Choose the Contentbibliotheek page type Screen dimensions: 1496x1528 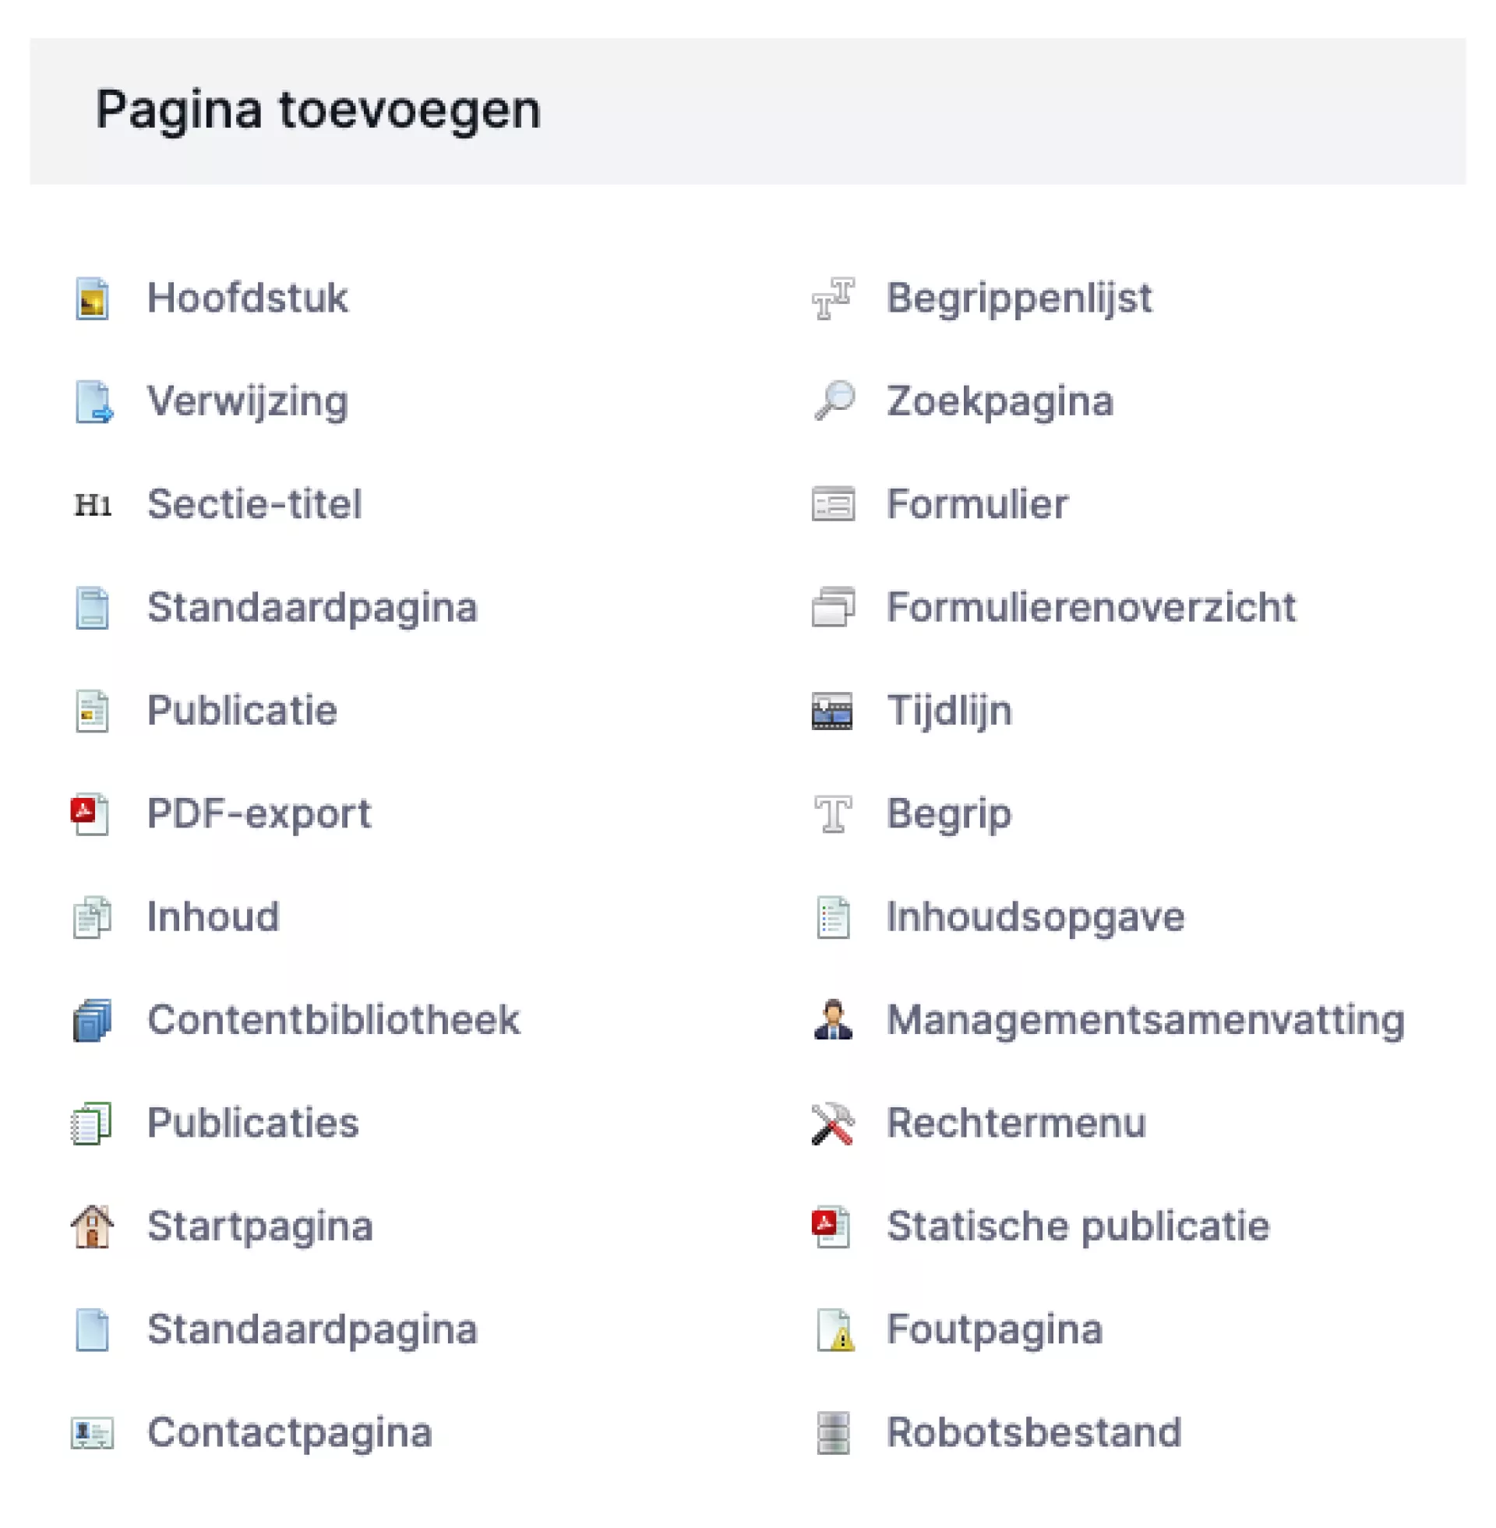pyautogui.click(x=333, y=1020)
